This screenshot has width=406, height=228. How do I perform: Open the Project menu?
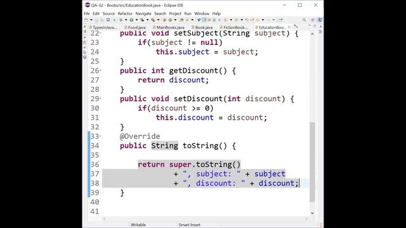[175, 13]
